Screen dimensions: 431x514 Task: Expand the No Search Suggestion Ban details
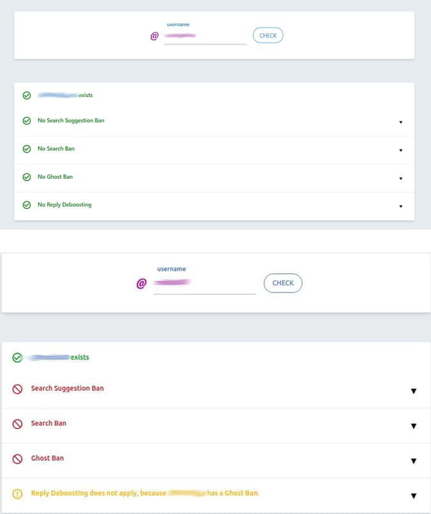click(401, 121)
